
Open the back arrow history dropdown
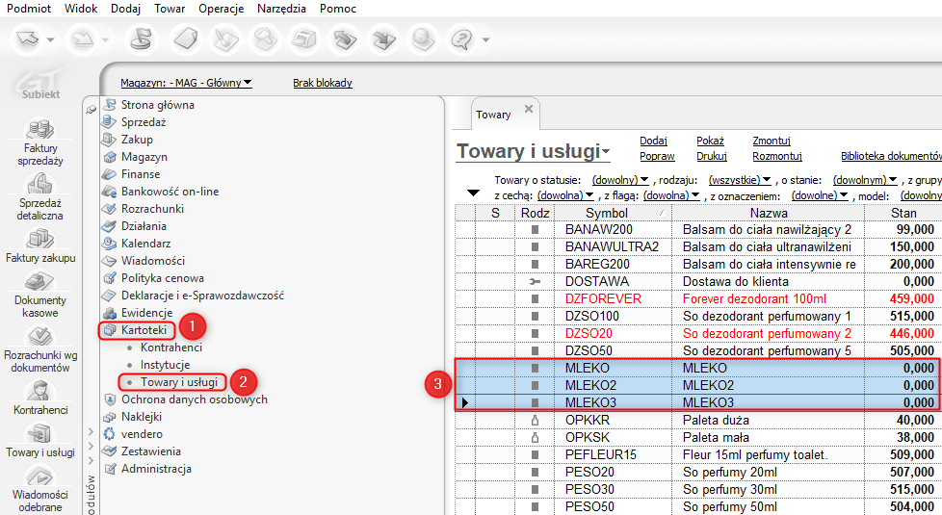50,40
